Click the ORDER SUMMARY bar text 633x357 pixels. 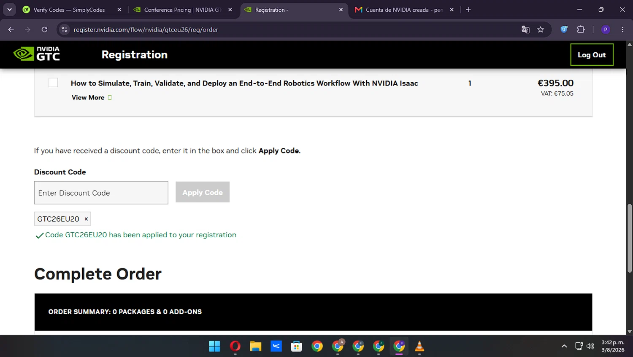(125, 312)
